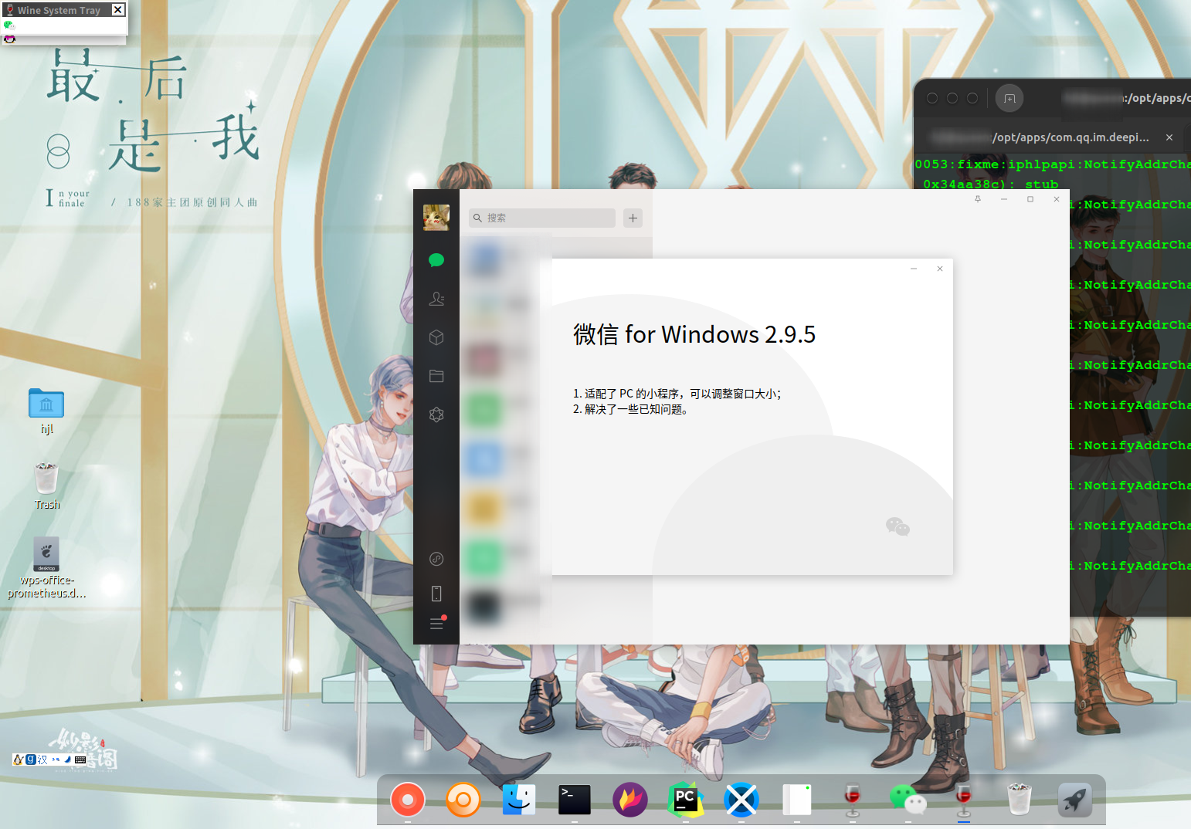Pin the WeChat main window on top
1191x829 pixels.
pos(978,199)
